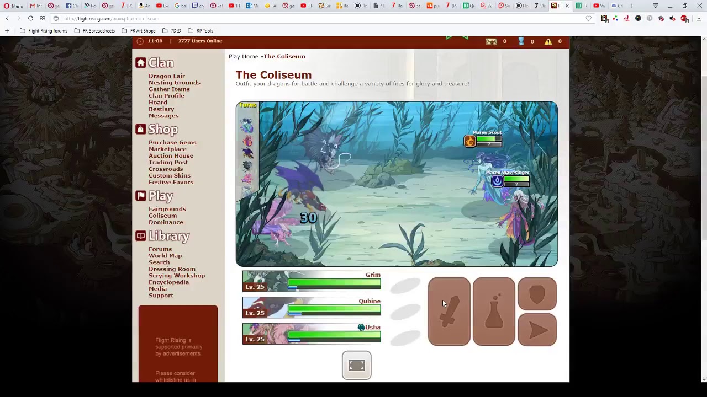
Task: Go to Dragon Lair
Action: [x=167, y=76]
